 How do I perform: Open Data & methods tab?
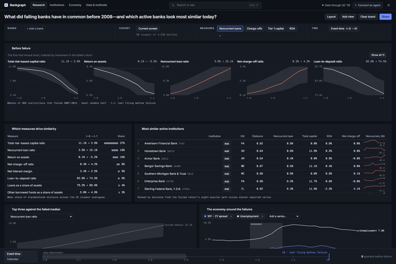click(x=96, y=5)
